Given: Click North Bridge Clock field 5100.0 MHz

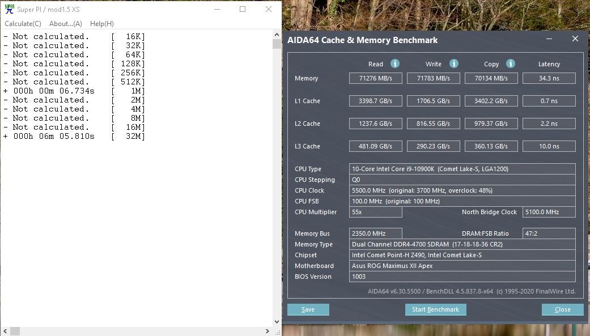Looking at the screenshot, I should tap(549, 212).
